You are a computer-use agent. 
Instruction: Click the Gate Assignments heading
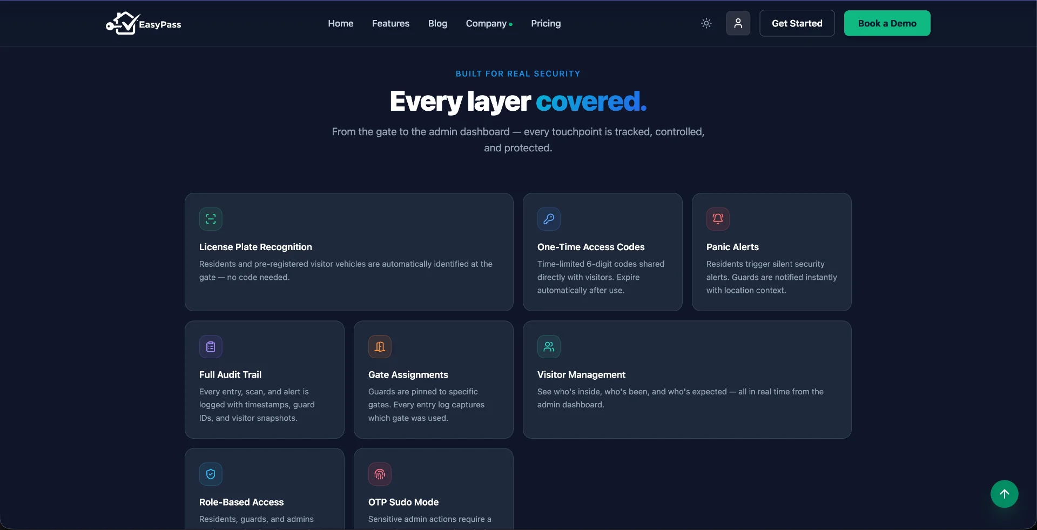tap(408, 374)
